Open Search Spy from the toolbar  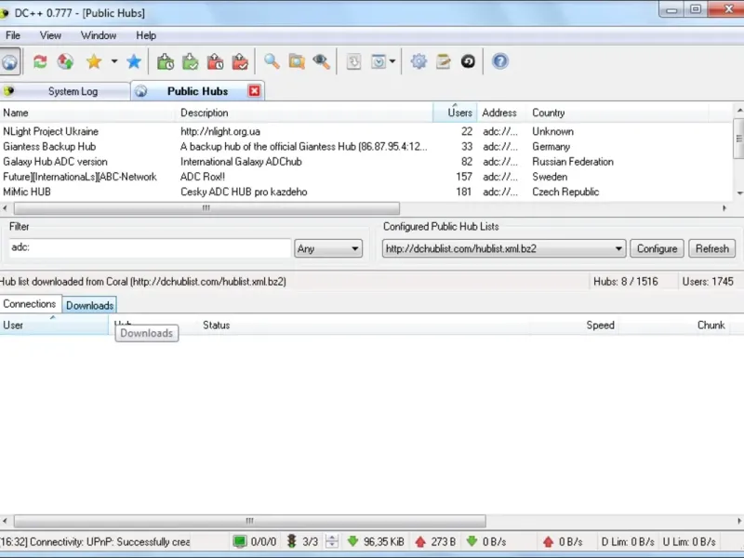tap(321, 61)
